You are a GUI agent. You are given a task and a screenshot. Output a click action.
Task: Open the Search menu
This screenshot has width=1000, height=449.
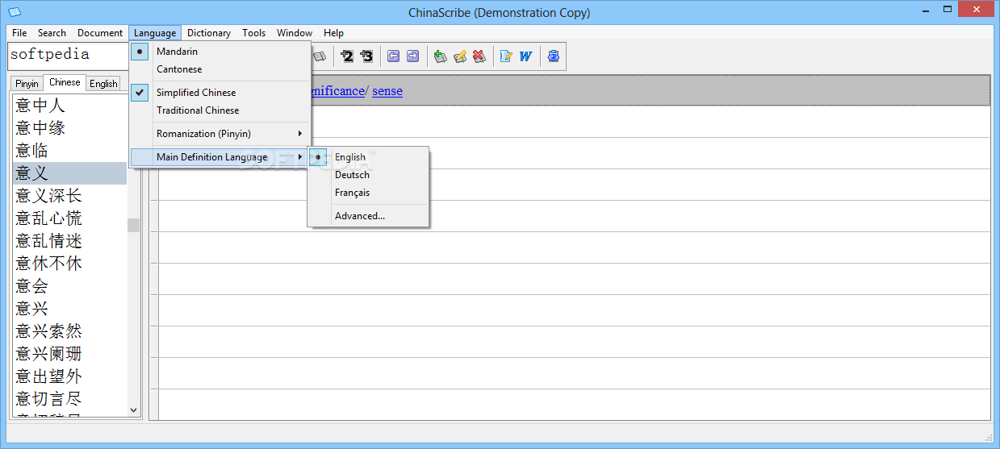click(x=52, y=33)
